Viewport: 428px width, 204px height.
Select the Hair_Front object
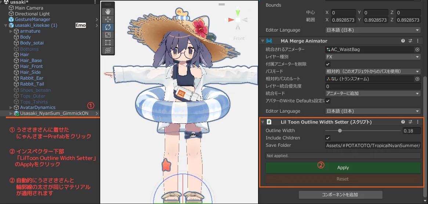pyautogui.click(x=32, y=66)
